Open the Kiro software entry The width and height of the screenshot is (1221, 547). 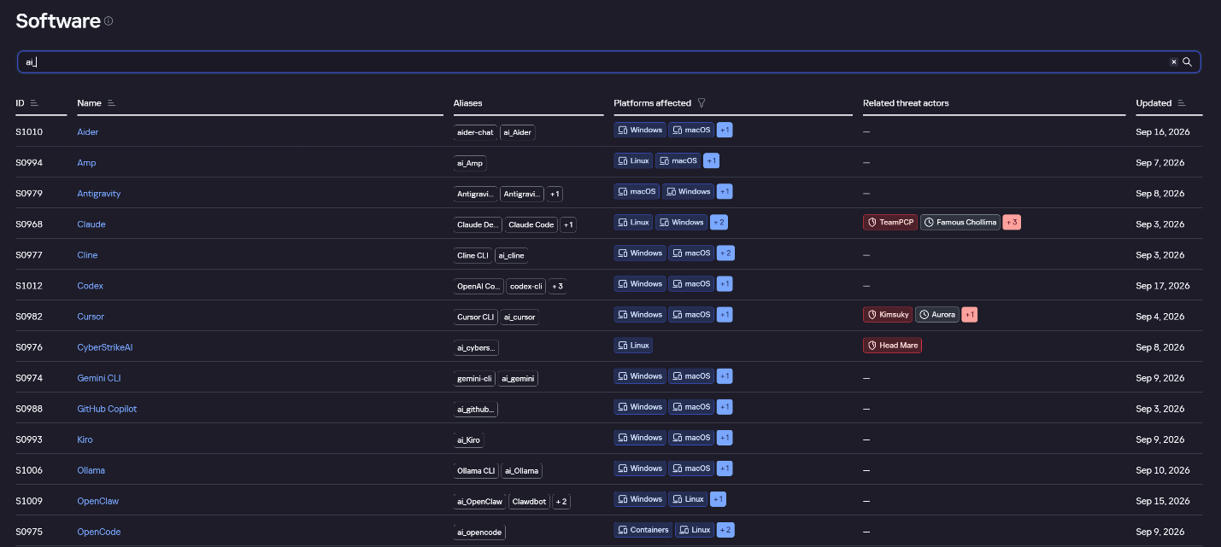pos(85,439)
